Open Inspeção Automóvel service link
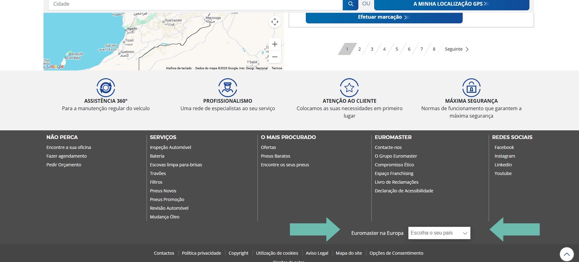The width and height of the screenshot is (579, 262). pyautogui.click(x=170, y=147)
